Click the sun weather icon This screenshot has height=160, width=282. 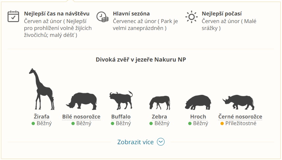[x=192, y=17]
